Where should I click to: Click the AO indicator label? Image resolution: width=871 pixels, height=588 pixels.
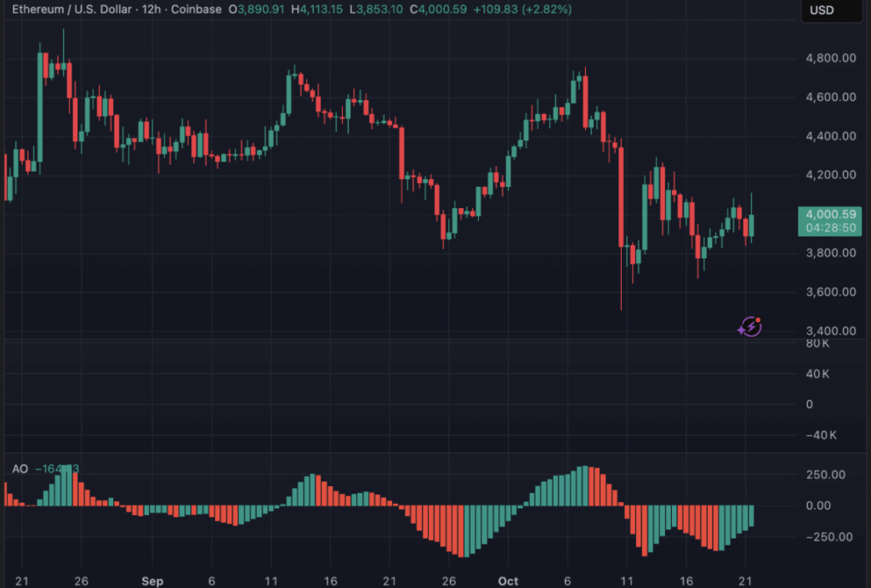coord(20,468)
